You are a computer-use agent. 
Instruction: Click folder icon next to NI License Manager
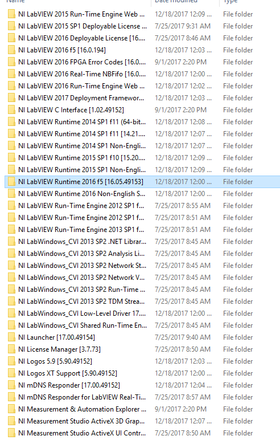point(11,349)
